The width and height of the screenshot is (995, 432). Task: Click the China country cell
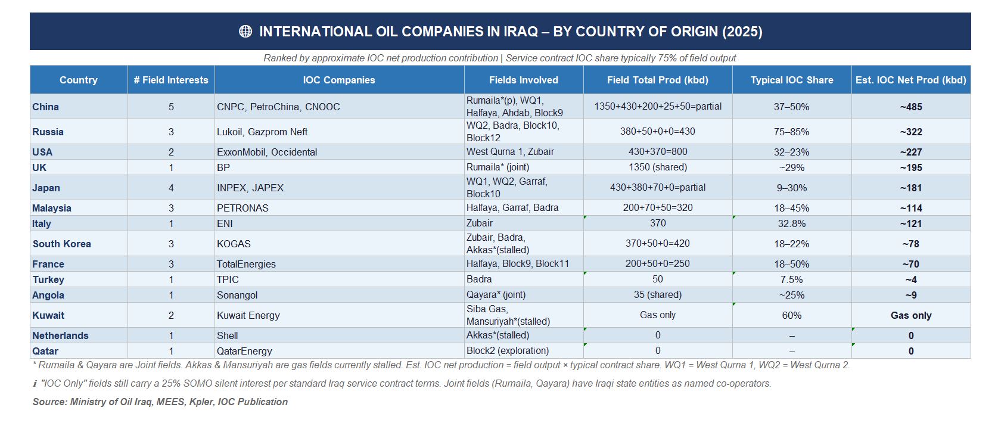pos(46,107)
